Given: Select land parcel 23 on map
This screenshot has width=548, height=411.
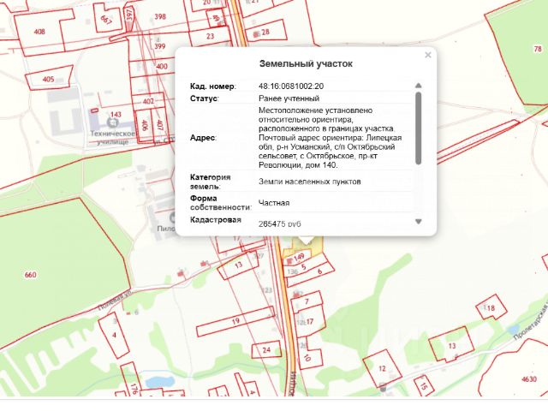Looking at the screenshot, I should tap(210, 36).
